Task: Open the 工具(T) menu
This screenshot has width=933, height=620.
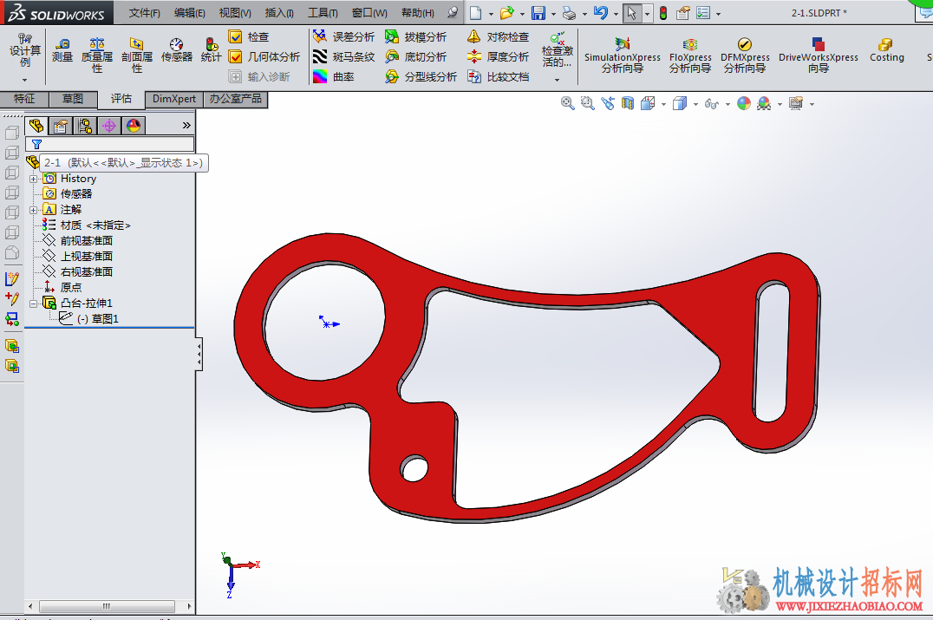Action: click(323, 12)
